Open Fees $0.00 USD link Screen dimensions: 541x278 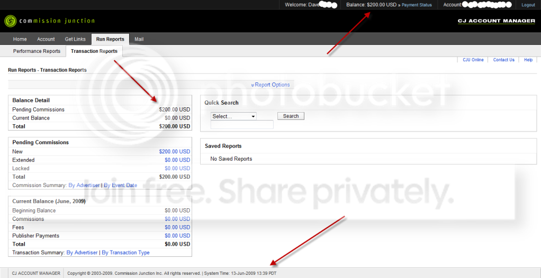coord(177,227)
